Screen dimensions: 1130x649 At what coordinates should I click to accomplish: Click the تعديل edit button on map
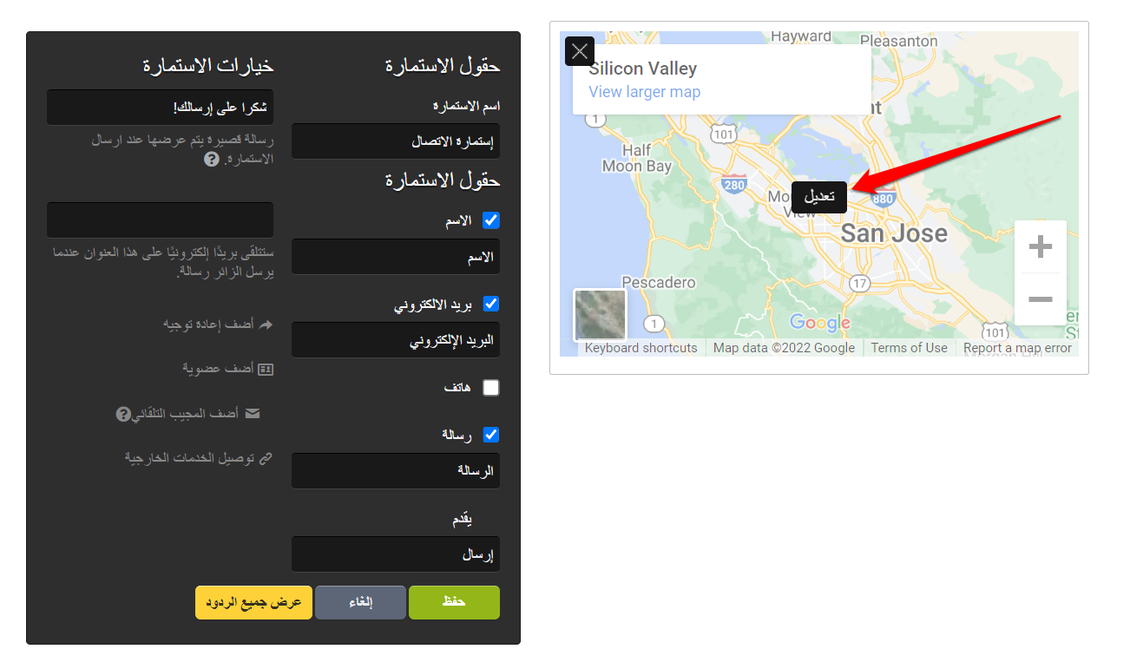[x=819, y=197]
